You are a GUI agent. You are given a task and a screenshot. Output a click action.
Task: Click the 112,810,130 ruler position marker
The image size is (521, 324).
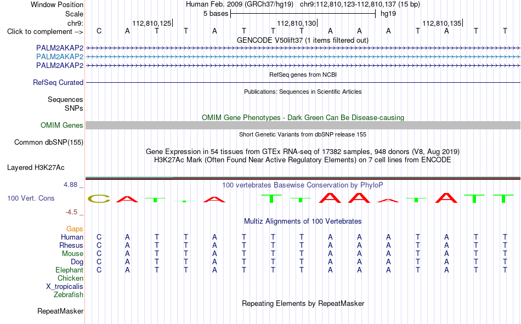coord(297,23)
